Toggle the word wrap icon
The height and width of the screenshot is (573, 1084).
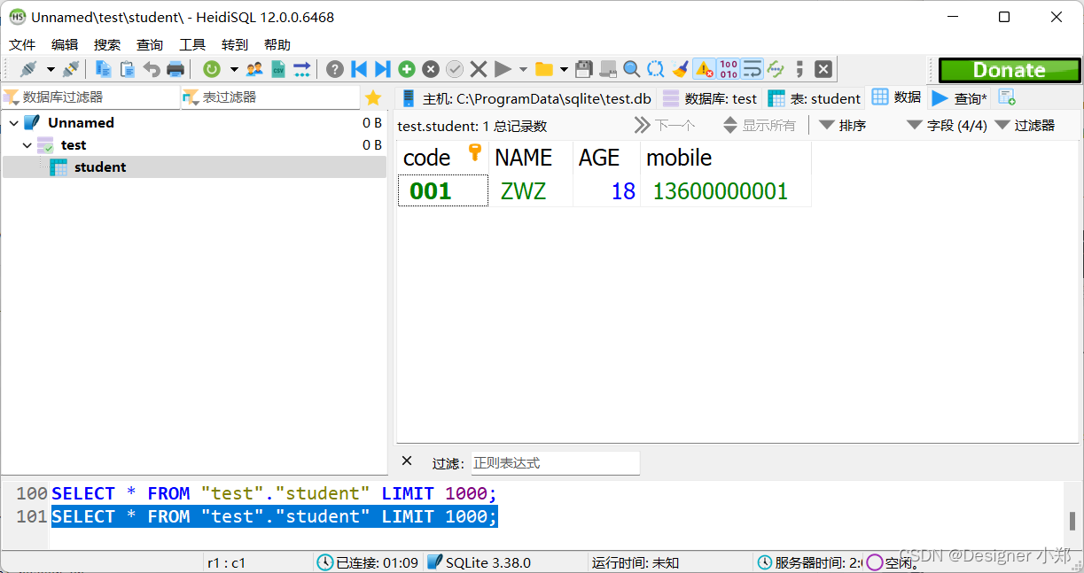753,69
